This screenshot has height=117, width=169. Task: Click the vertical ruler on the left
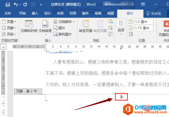coord(3,84)
